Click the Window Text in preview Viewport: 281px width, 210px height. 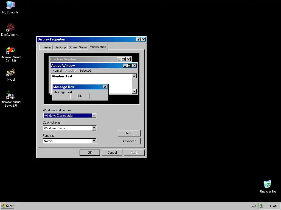tap(62, 76)
